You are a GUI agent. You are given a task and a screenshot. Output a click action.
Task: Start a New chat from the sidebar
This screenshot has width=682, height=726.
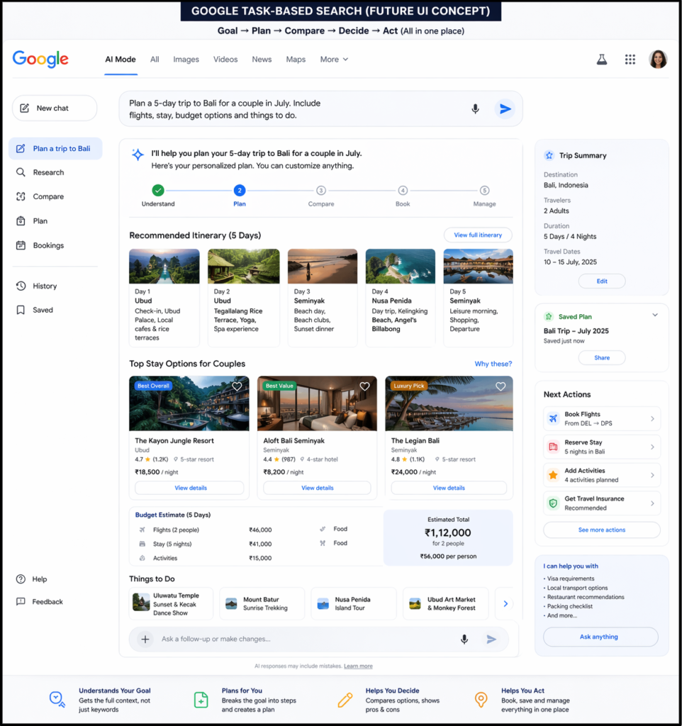tap(54, 108)
